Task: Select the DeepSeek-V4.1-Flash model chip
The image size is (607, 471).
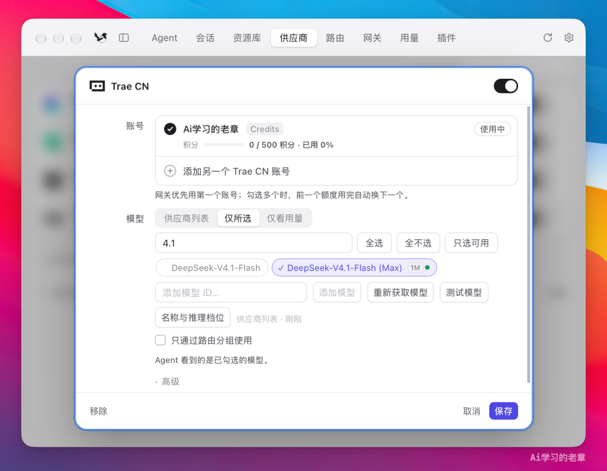Action: point(212,268)
